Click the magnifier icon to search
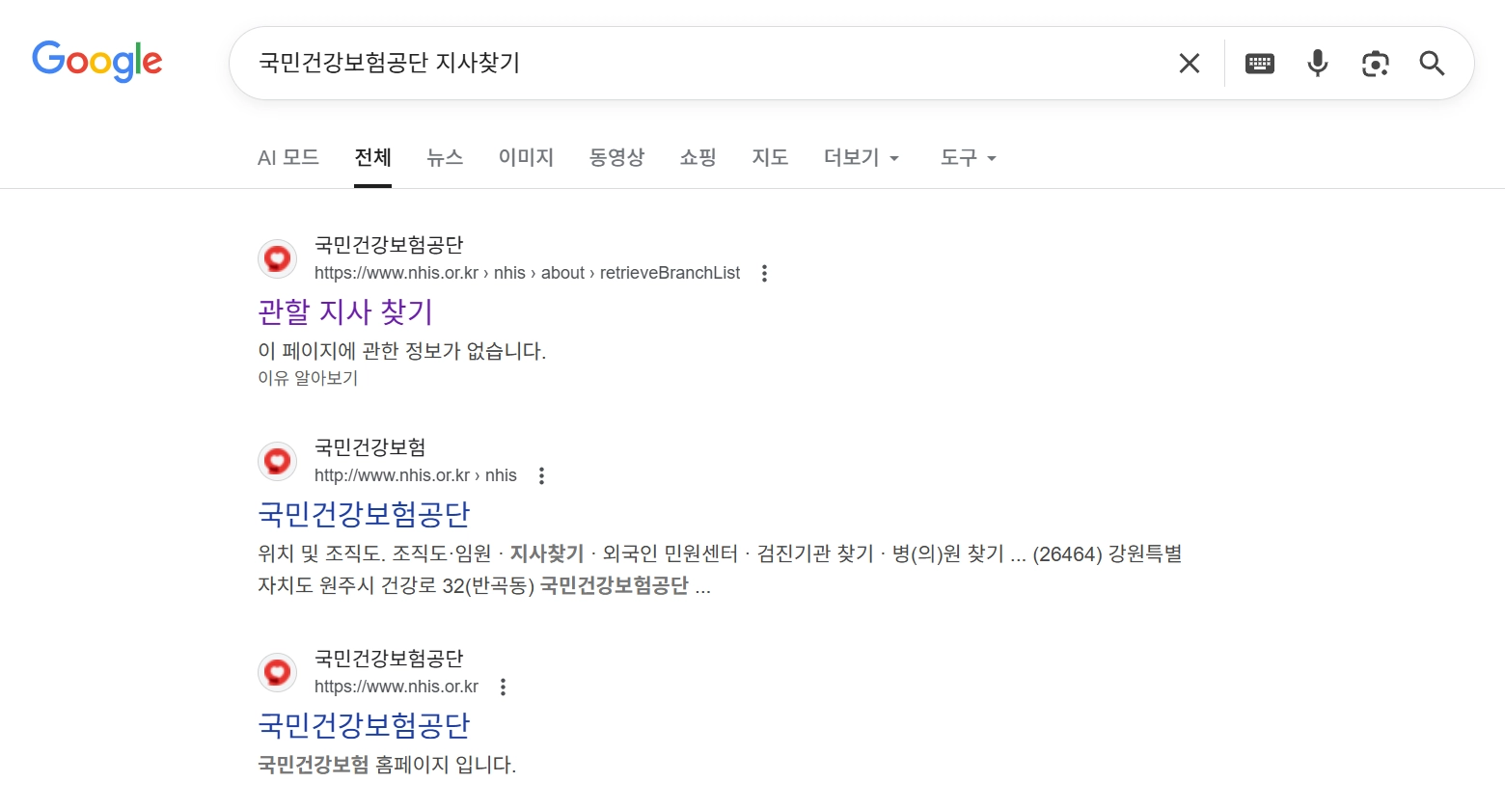The image size is (1505, 809). (1432, 63)
